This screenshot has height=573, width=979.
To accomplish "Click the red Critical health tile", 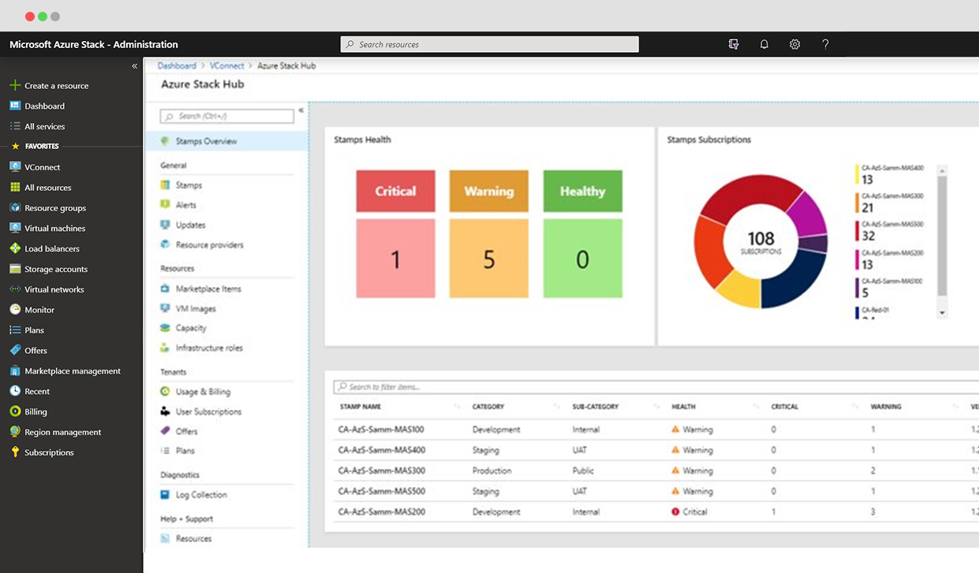I will pyautogui.click(x=395, y=191).
